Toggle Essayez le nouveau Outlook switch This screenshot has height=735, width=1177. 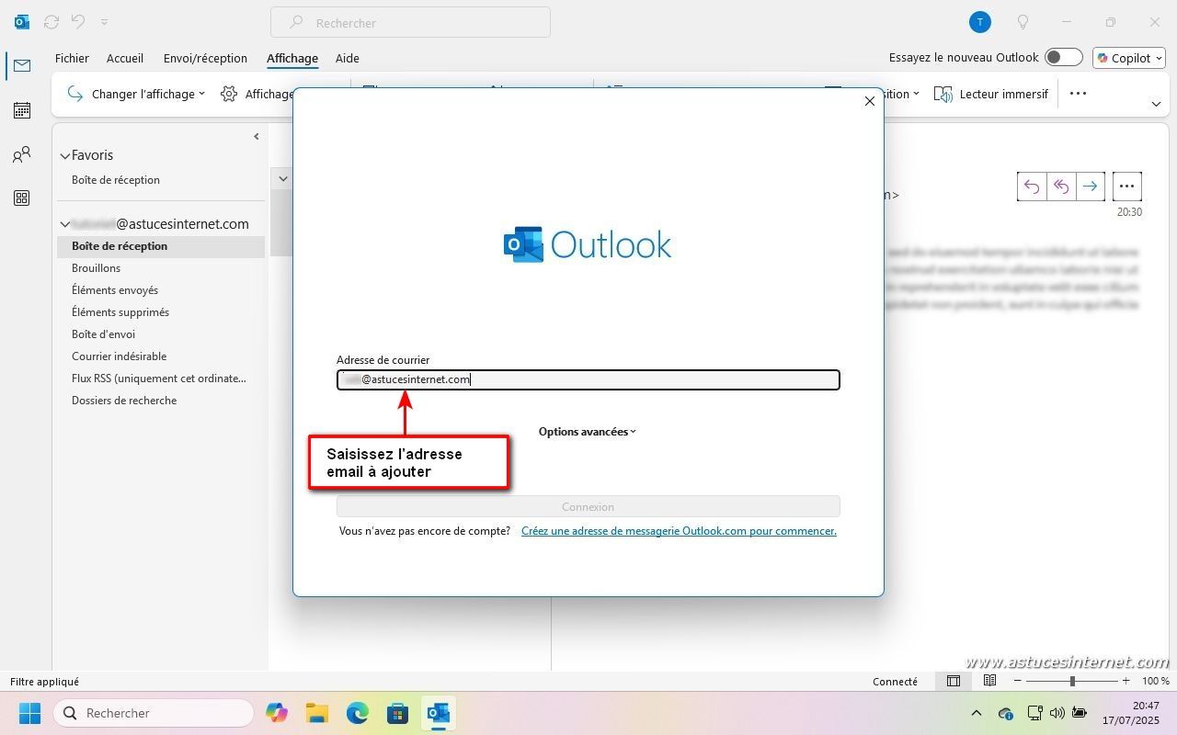[1064, 57]
